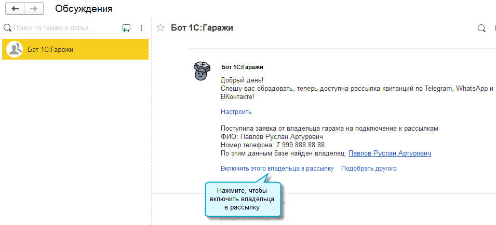Click the Обсуждения window title
Image resolution: width=496 pixels, height=225 pixels.
coord(84,9)
